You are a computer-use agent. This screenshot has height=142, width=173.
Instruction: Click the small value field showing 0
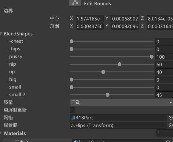point(164,87)
